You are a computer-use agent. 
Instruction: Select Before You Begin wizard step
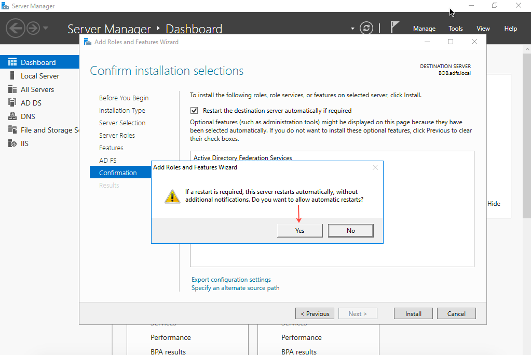click(124, 98)
